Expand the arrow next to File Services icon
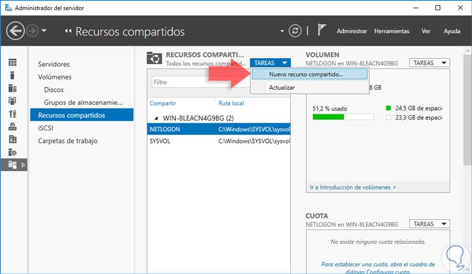Viewport: 472px width, 274px height. point(23,165)
